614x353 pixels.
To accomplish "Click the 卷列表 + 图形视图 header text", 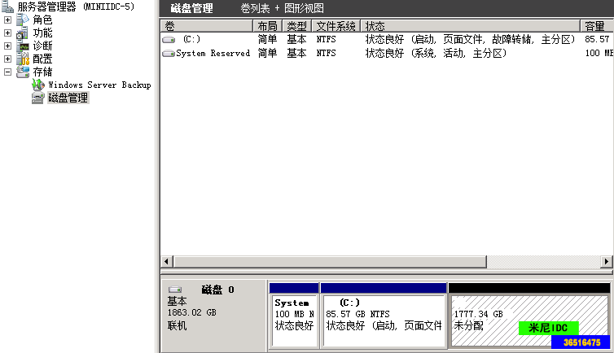I will point(282,8).
